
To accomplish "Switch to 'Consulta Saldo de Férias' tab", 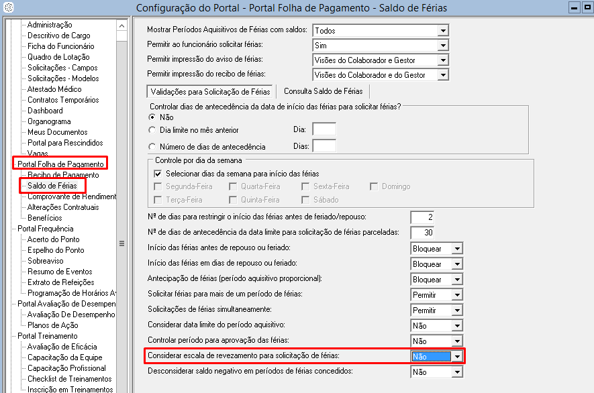I will [323, 91].
